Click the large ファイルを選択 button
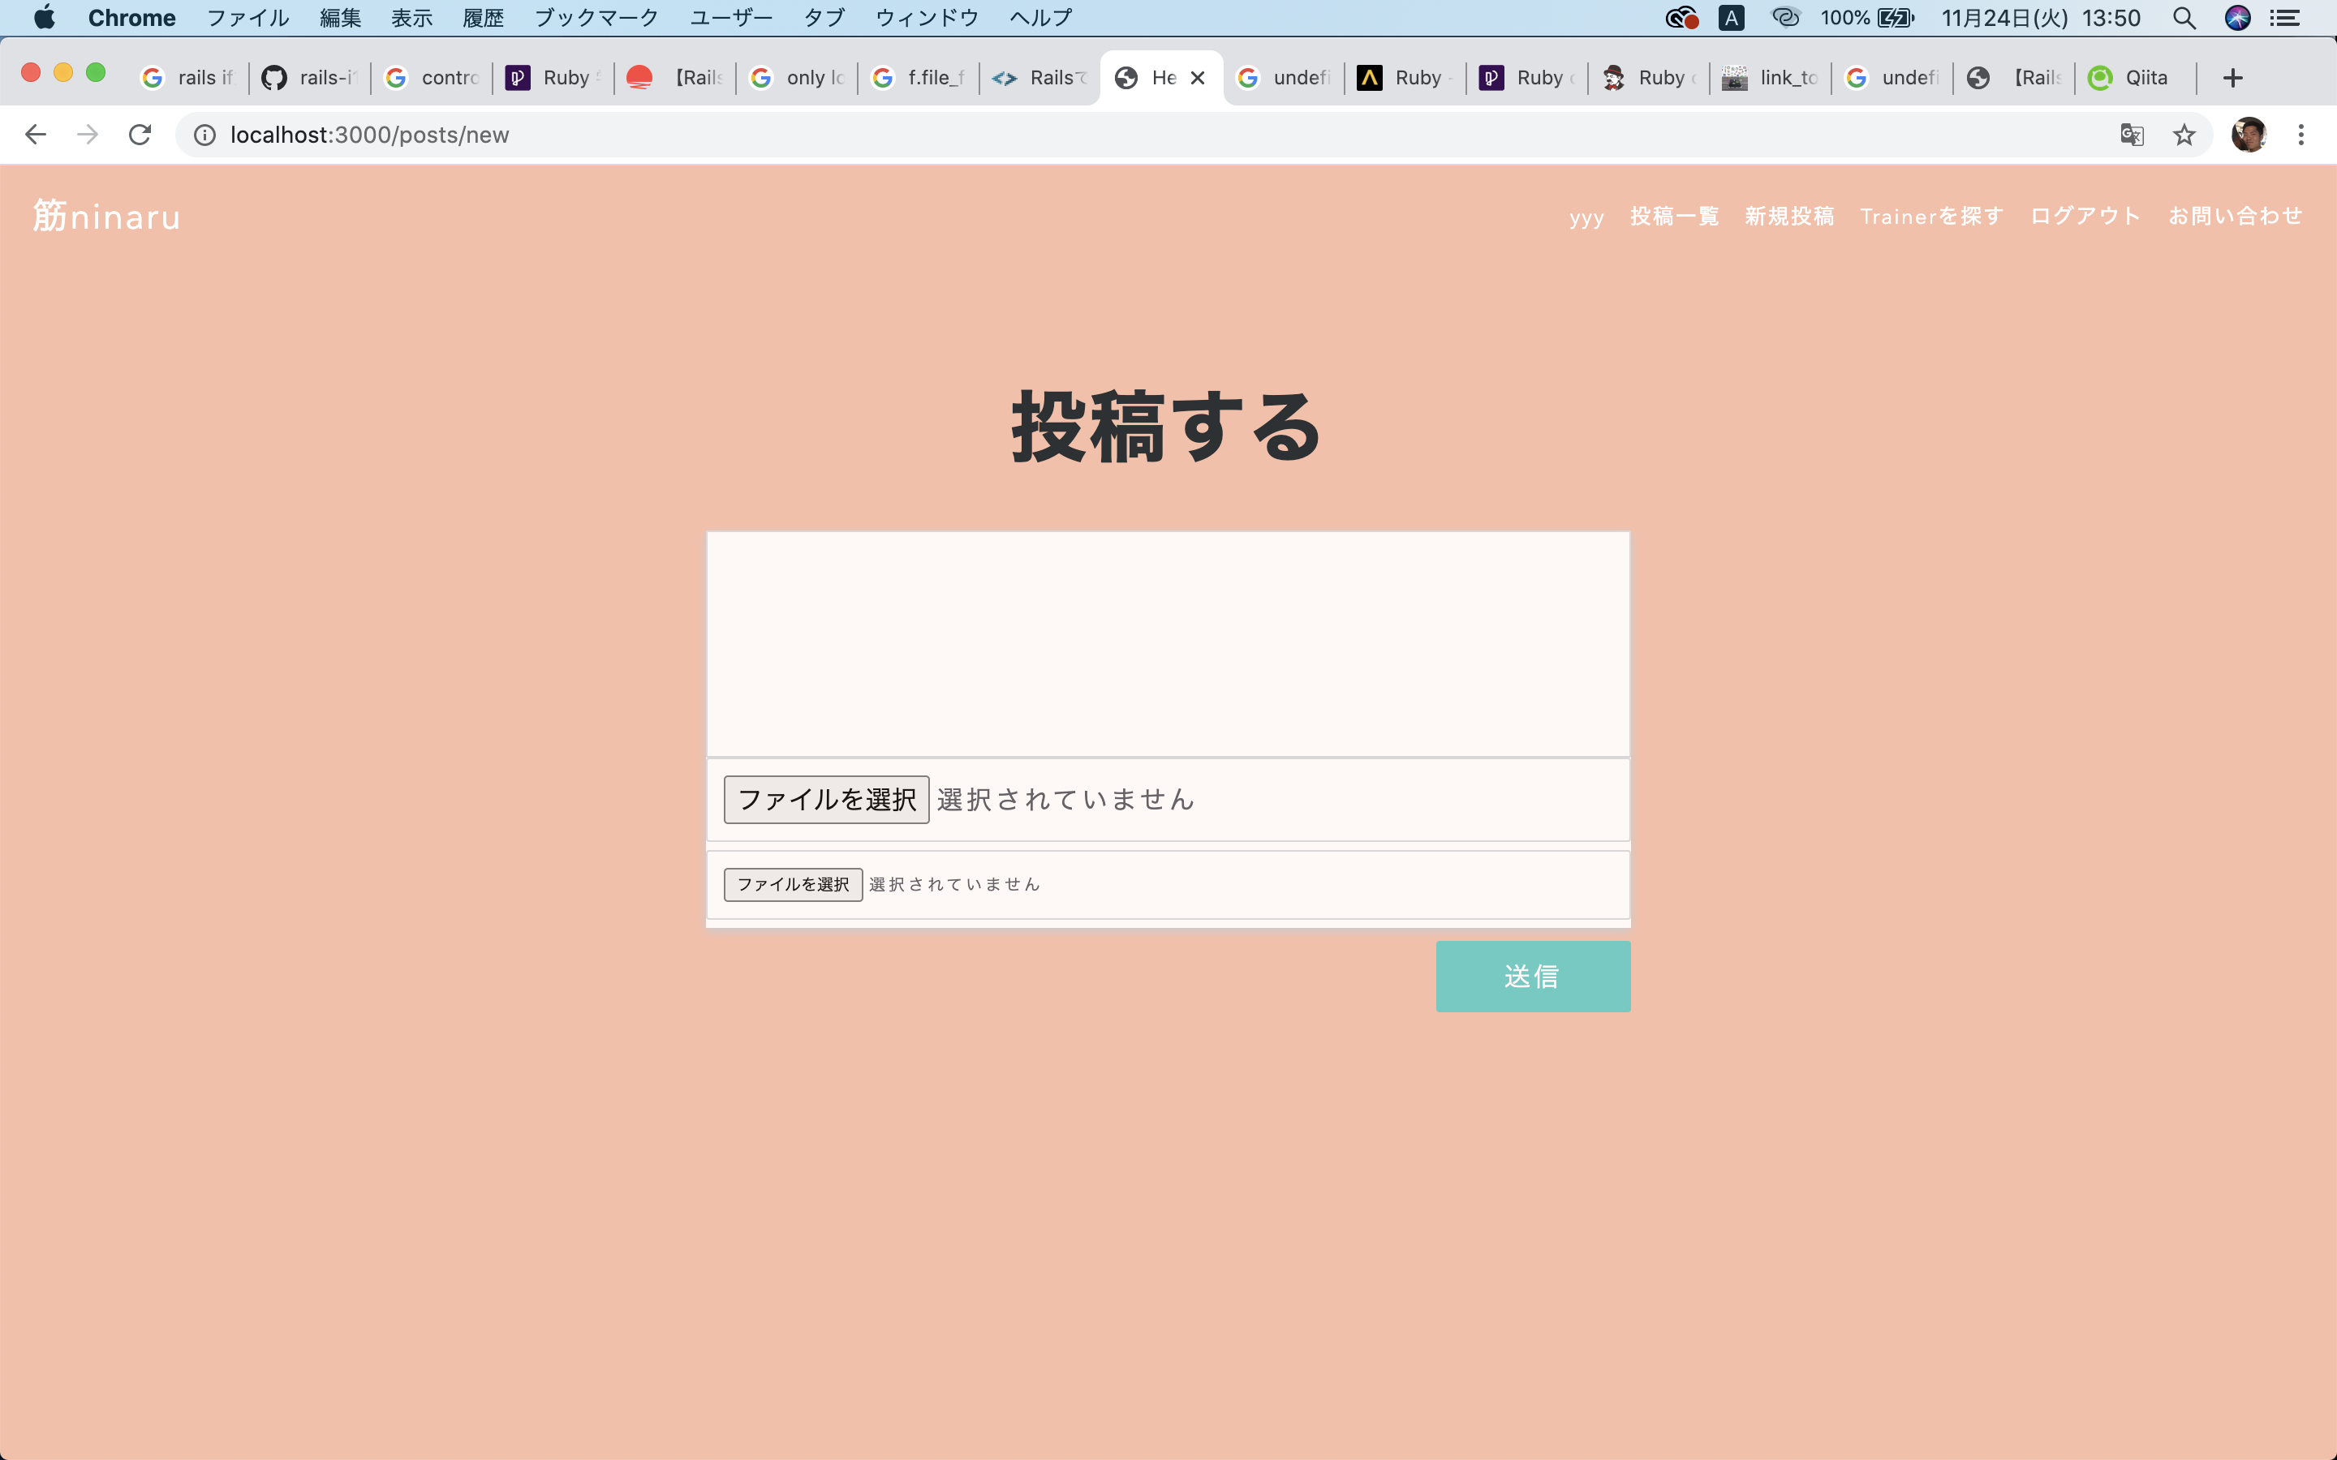The image size is (2337, 1460). (x=827, y=800)
